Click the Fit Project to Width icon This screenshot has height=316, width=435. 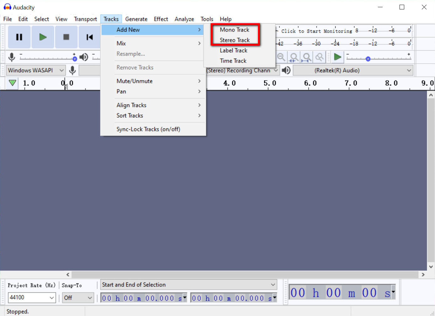pyautogui.click(x=307, y=57)
